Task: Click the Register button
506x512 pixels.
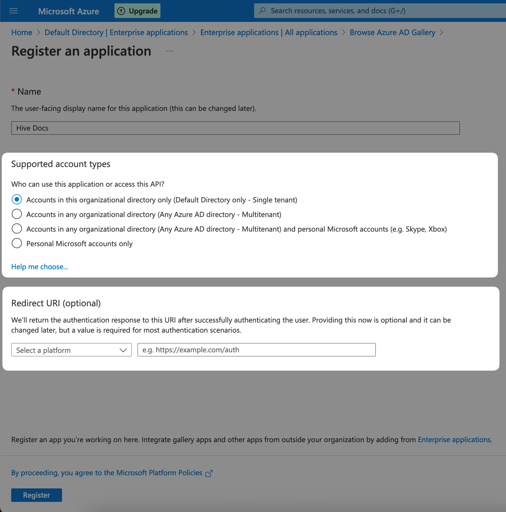Action: point(36,495)
